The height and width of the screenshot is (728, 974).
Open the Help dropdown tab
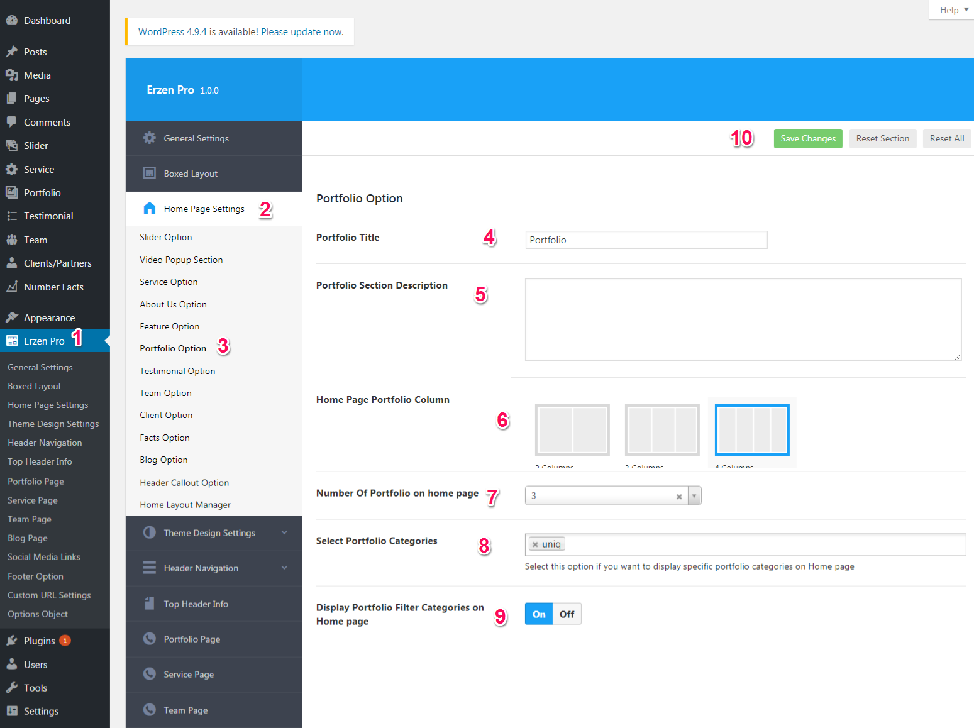[953, 10]
